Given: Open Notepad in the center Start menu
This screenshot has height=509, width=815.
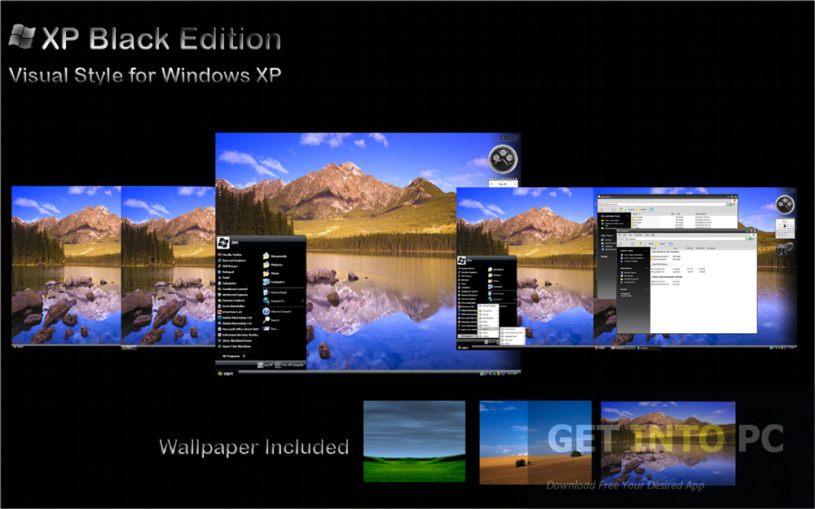Looking at the screenshot, I should click(227, 272).
